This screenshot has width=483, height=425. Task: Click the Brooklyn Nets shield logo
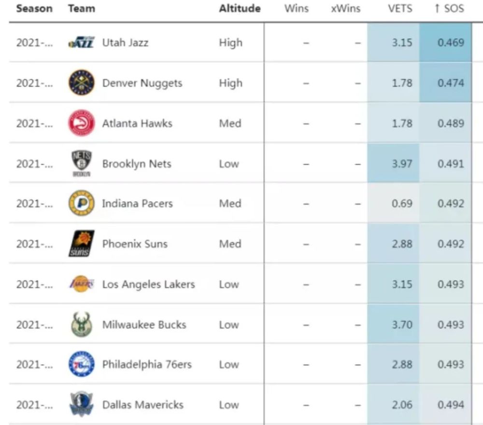81,164
